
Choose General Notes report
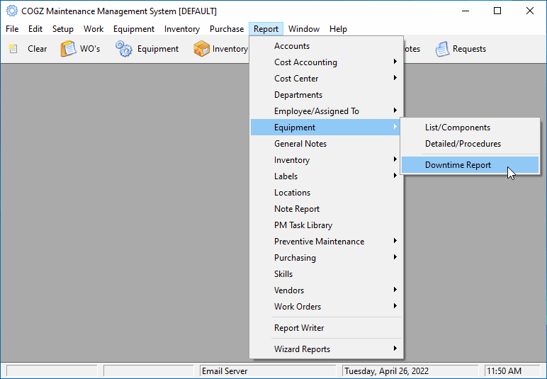(x=327, y=144)
